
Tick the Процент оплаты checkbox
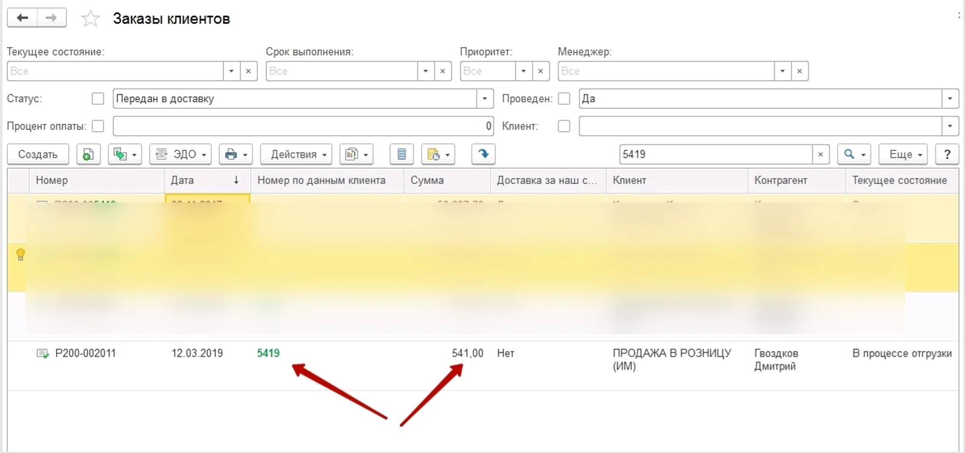click(97, 126)
